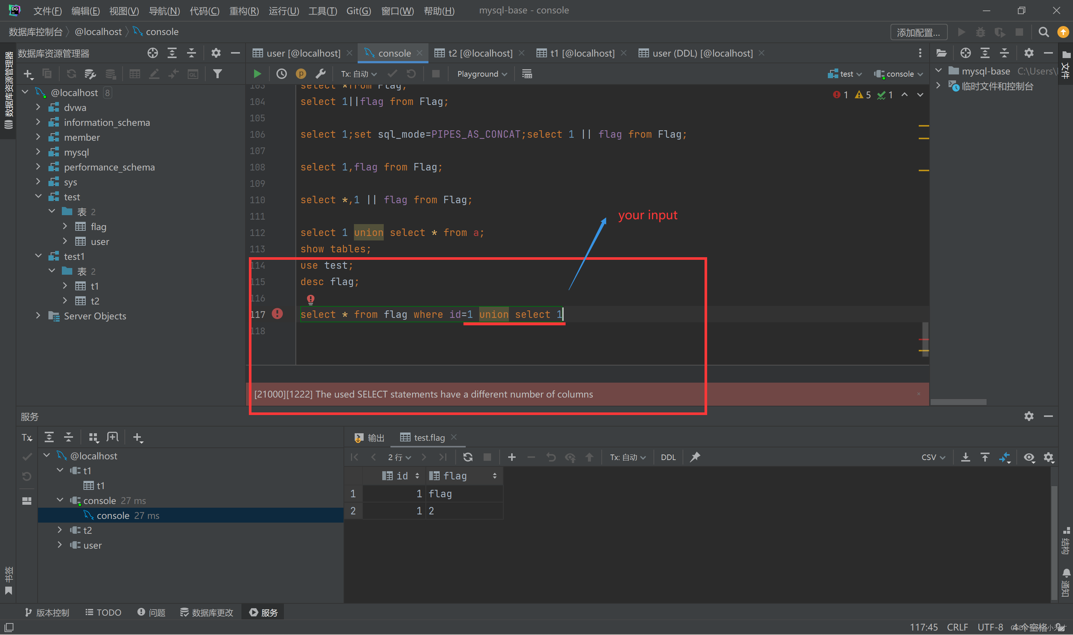Click the Add Configuration button
Image resolution: width=1073 pixels, height=635 pixels.
pyautogui.click(x=918, y=32)
